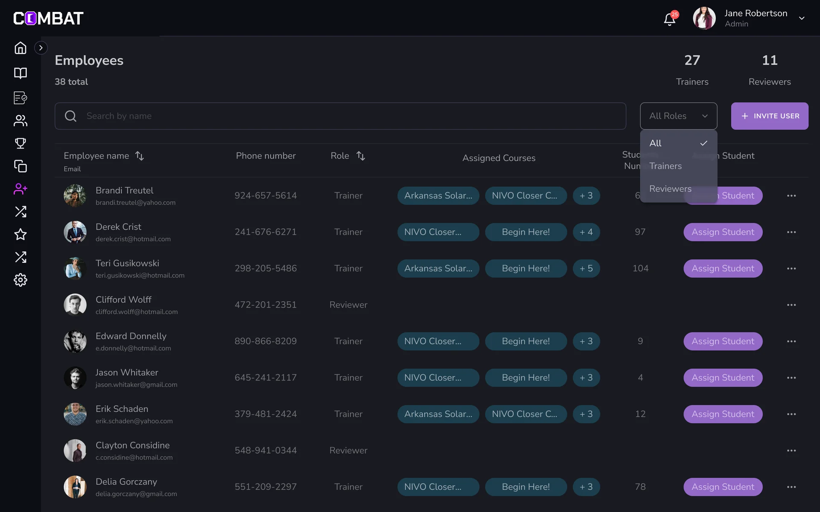This screenshot has width=820, height=512.
Task: Open Jane Robertson account menu chevron
Action: pyautogui.click(x=802, y=18)
